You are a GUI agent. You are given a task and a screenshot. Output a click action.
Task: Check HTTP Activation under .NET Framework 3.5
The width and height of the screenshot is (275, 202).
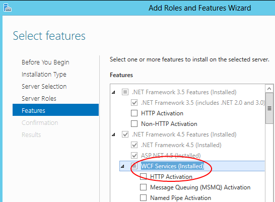tap(134, 113)
